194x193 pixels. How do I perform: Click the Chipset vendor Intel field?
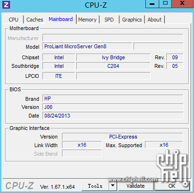click(59, 57)
